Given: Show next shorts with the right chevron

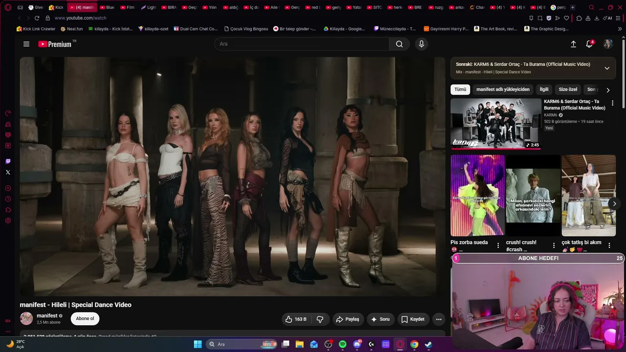Looking at the screenshot, I should click(614, 204).
